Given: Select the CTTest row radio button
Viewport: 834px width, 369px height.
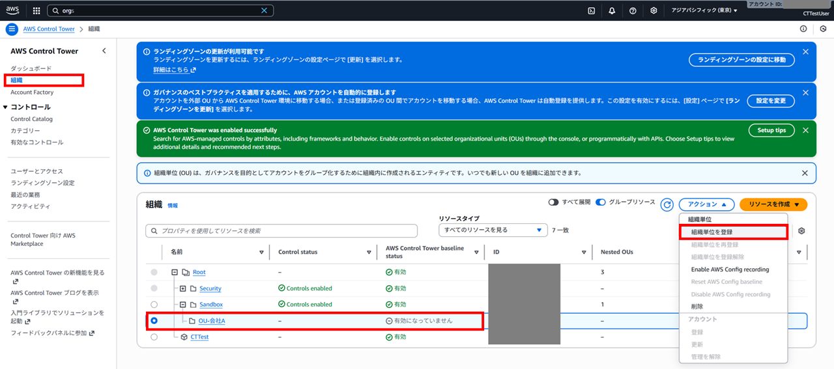Looking at the screenshot, I should coord(154,337).
